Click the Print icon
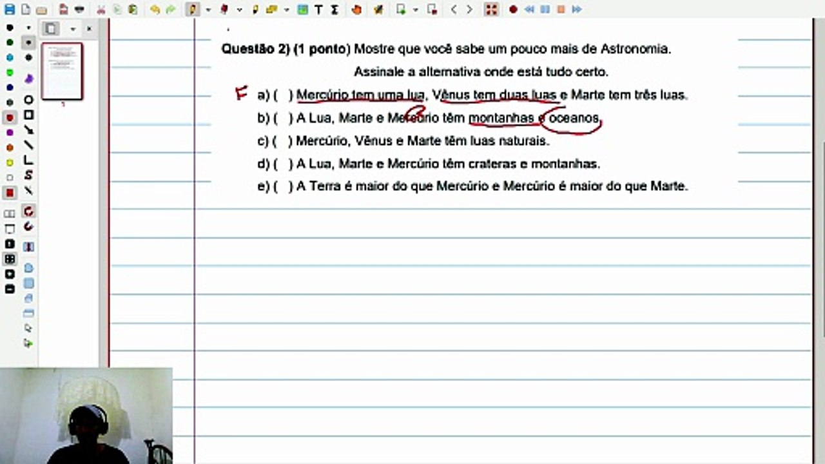Screen dimensions: 825x464 (79, 10)
